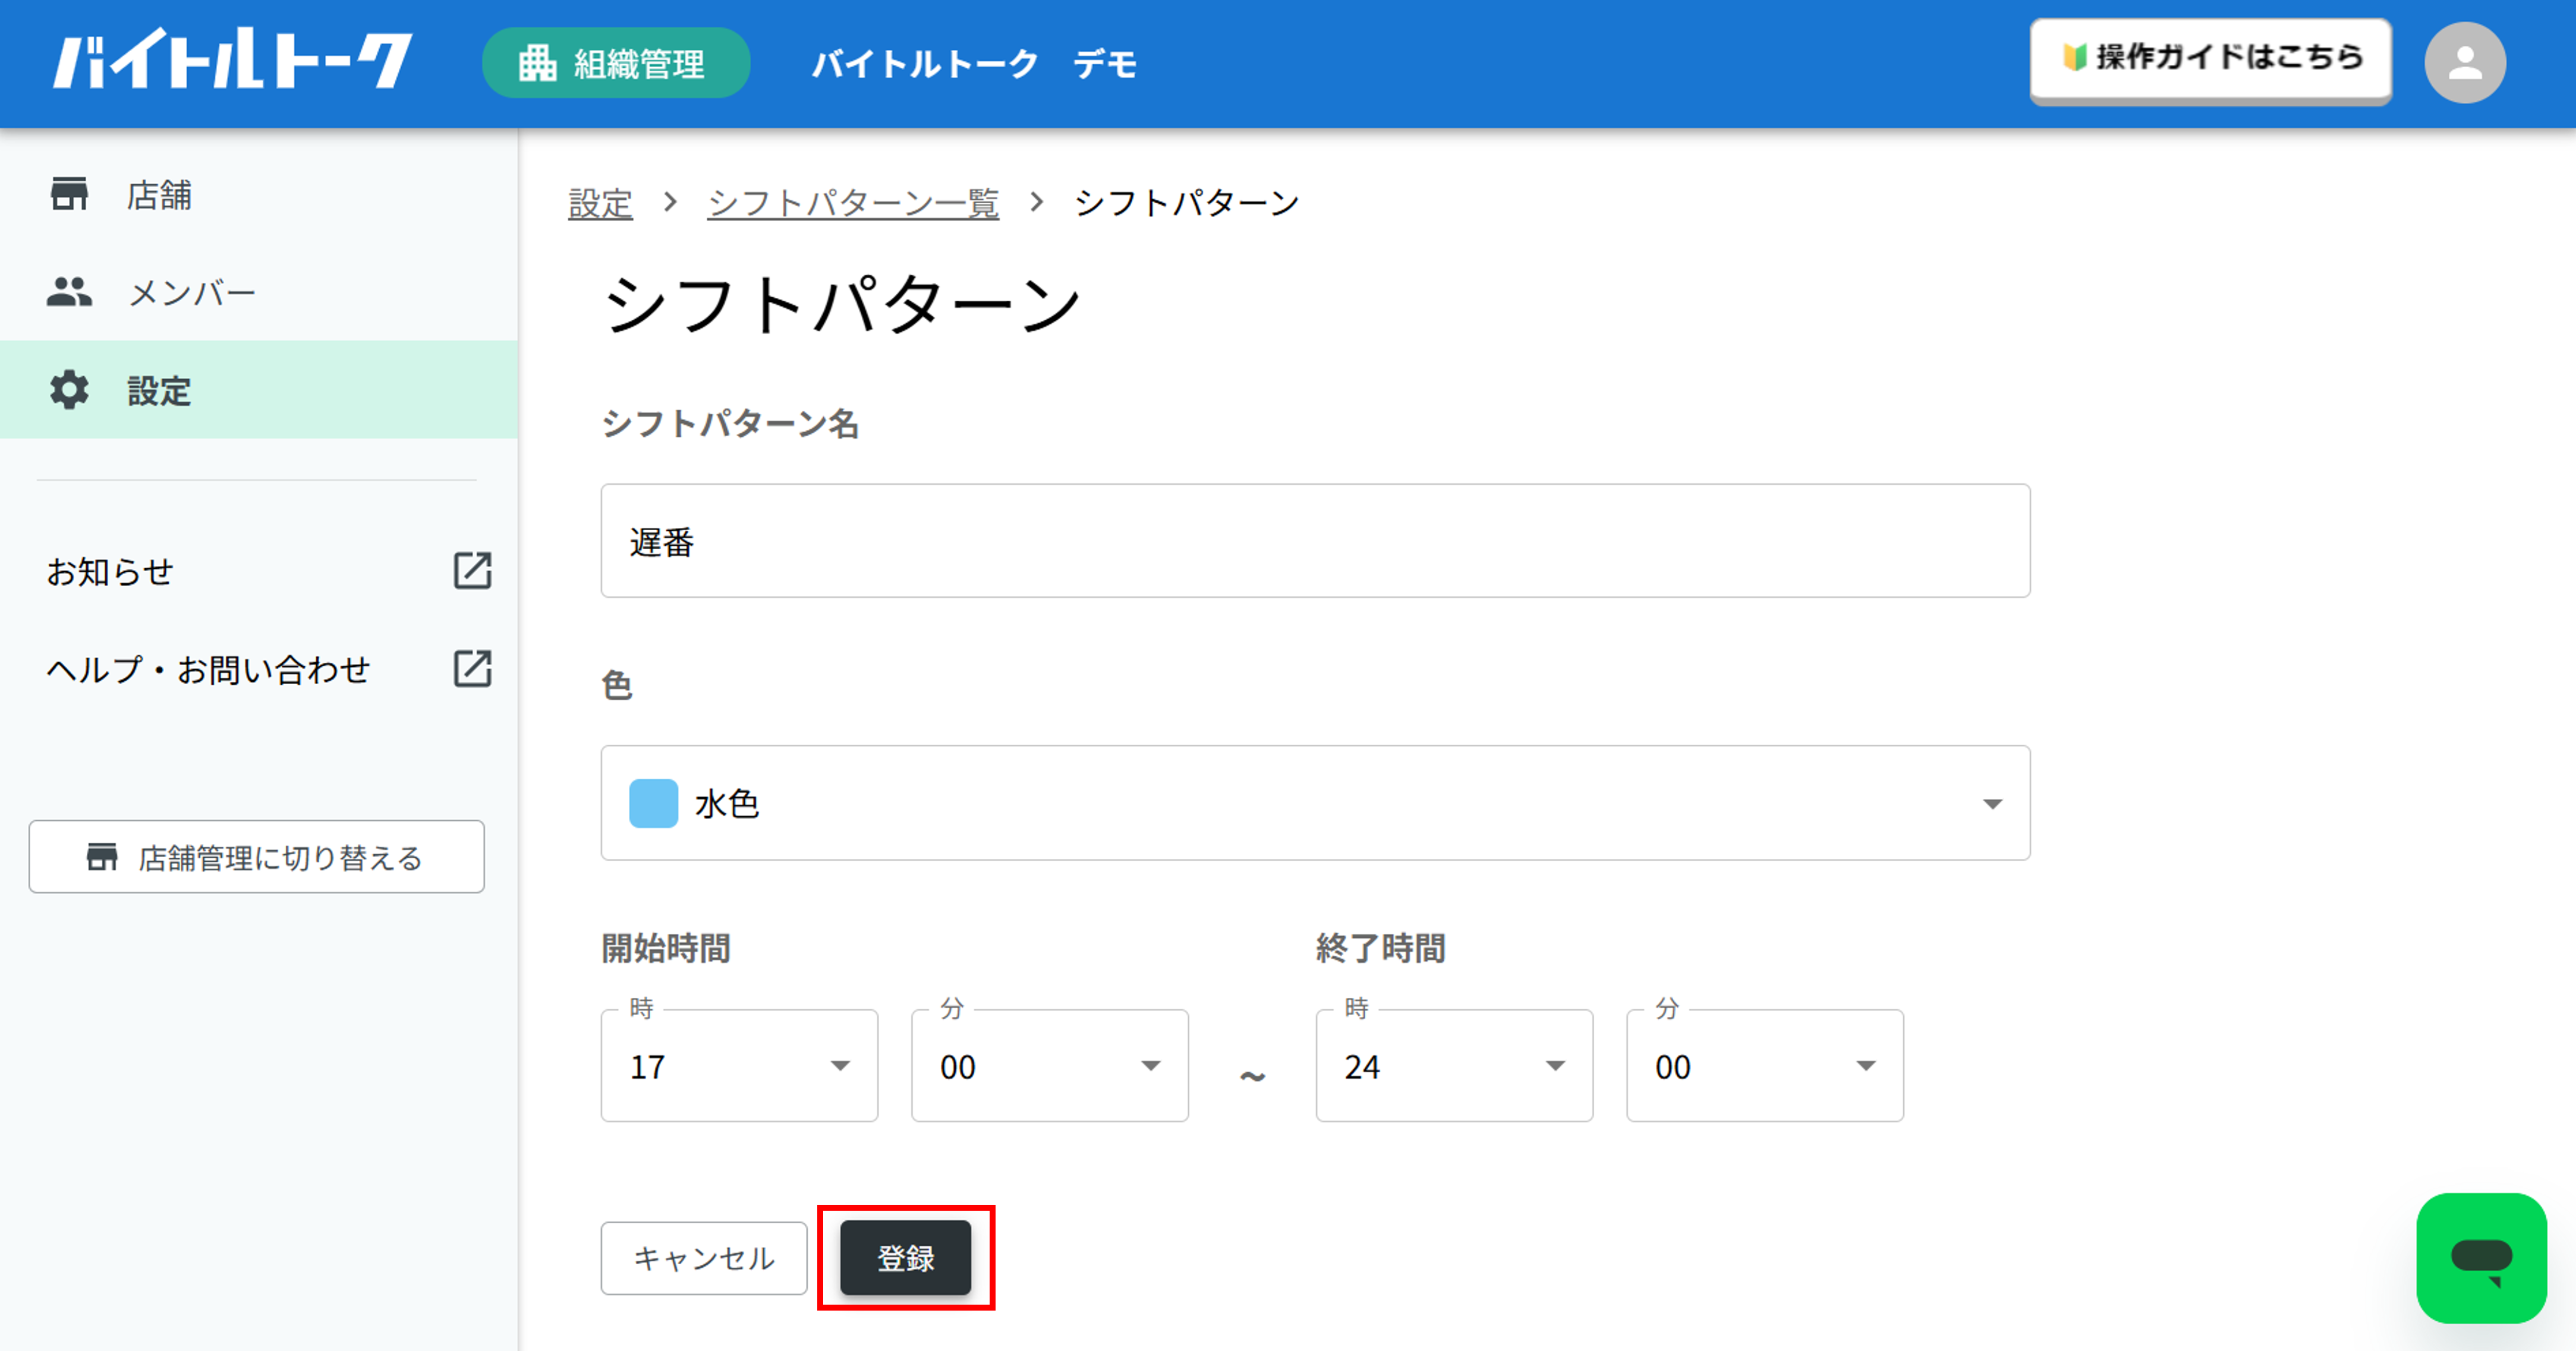Open the 組織管理 building icon button
Screen dimensions: 2576x1351
click(616, 63)
